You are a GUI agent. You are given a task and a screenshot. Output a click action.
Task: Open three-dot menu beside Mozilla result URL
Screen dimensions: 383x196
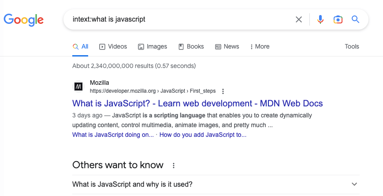(x=223, y=91)
